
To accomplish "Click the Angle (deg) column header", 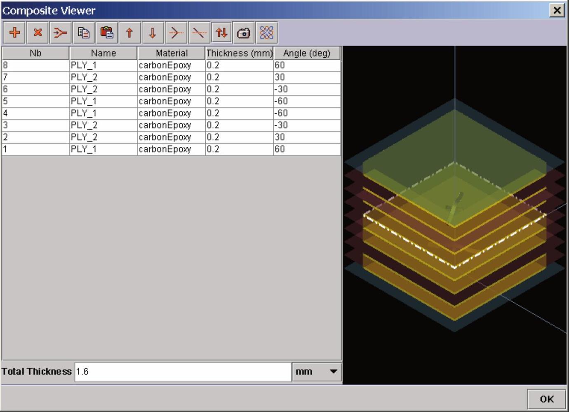I will [x=307, y=53].
